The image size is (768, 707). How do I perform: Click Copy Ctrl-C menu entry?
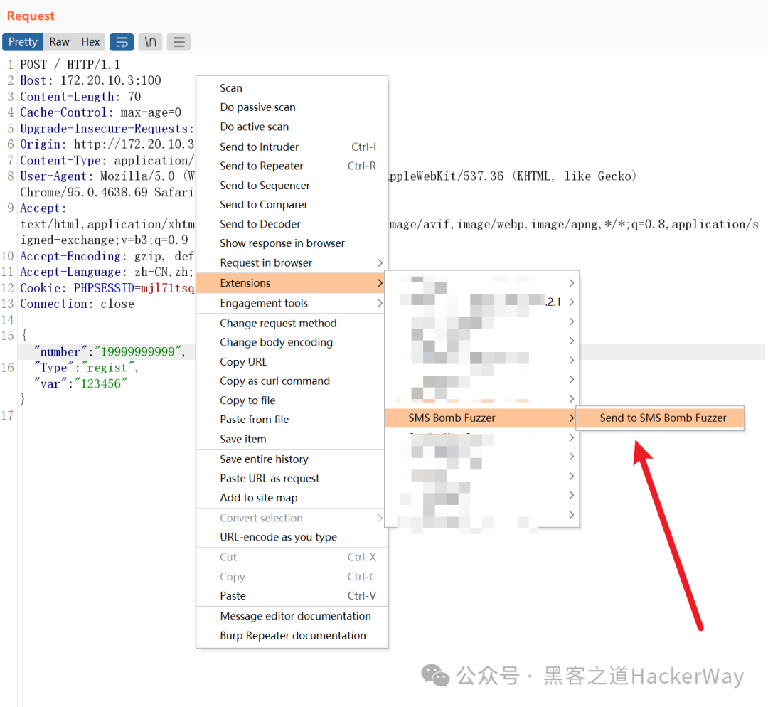pyautogui.click(x=292, y=577)
